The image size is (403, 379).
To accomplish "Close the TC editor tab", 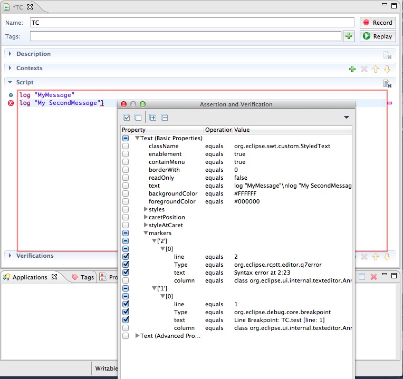I will tap(30, 7).
